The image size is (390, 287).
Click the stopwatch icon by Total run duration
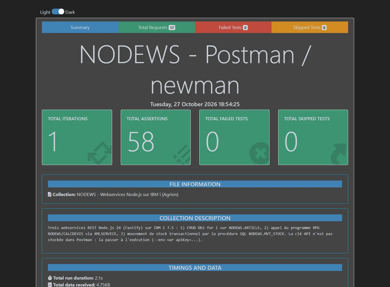point(50,278)
